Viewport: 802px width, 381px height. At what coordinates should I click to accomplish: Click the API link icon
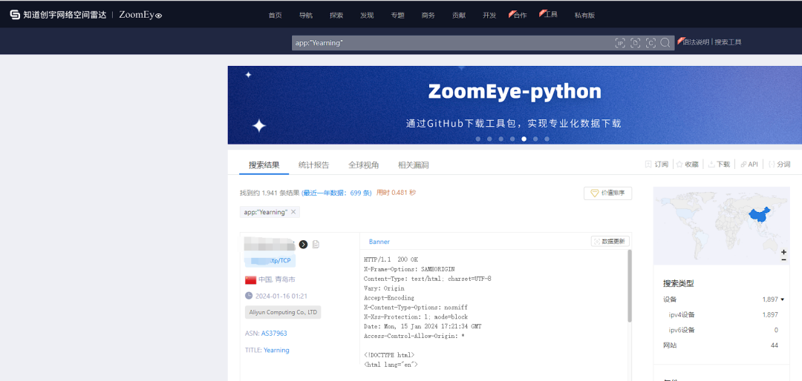[743, 165]
